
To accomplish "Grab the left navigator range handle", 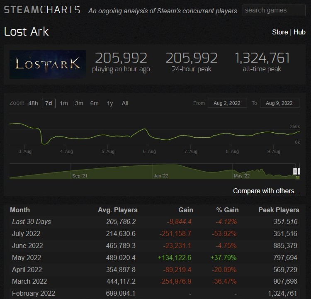I will (x=295, y=171).
